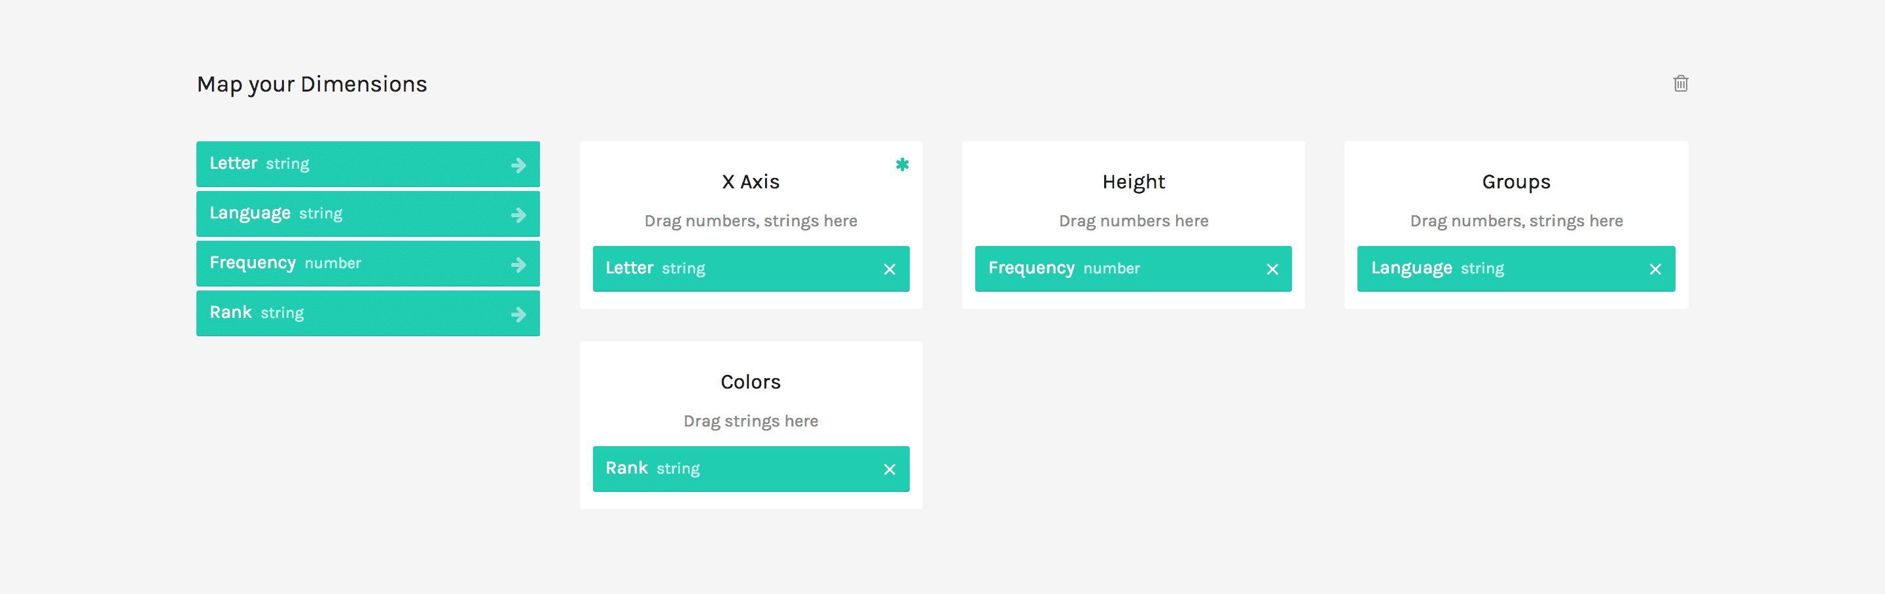
Task: Click the Colors panel drop area
Action: [750, 421]
